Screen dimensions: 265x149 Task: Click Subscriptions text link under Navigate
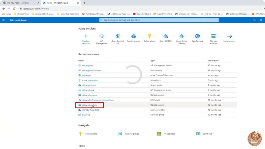point(91,134)
